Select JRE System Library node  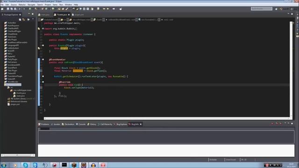[18, 98]
